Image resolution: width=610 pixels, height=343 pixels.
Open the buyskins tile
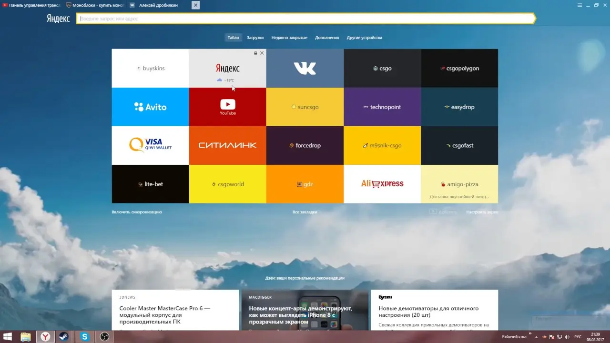click(150, 68)
